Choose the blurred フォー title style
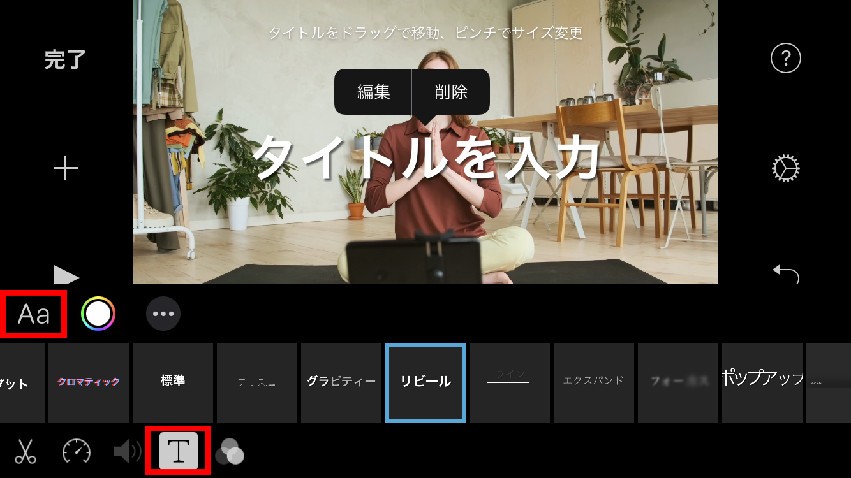Image resolution: width=851 pixels, height=478 pixels. pos(678,382)
